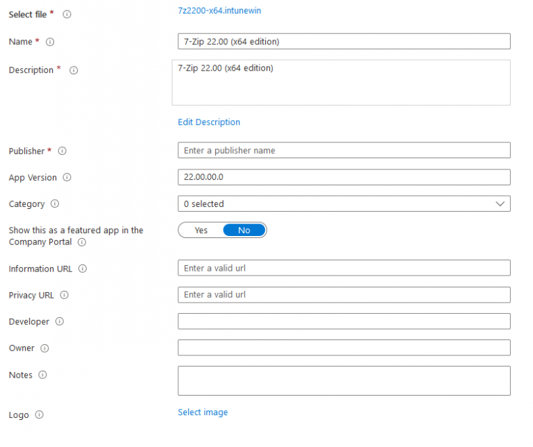Screen dimensions: 533x447
Task: Click info icon beside Company Portal text
Action: (x=82, y=242)
